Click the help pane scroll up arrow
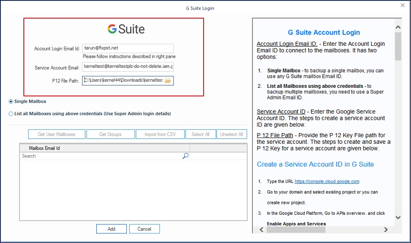The width and height of the screenshot is (411, 243). [x=398, y=27]
